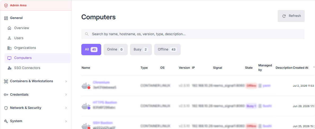Image resolution: width=315 pixels, height=129 pixels.
Task: Click the Managed by column header
Action: click(x=265, y=68)
